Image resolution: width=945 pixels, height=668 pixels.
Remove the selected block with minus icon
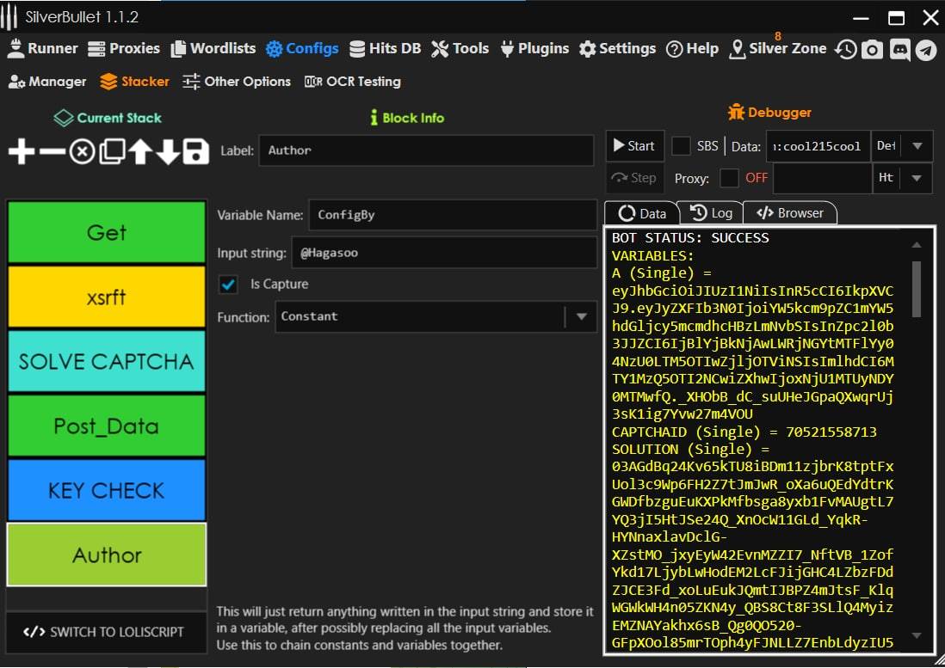point(52,152)
